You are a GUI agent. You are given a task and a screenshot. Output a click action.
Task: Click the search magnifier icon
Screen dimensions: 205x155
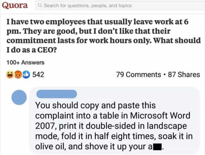click(x=40, y=6)
